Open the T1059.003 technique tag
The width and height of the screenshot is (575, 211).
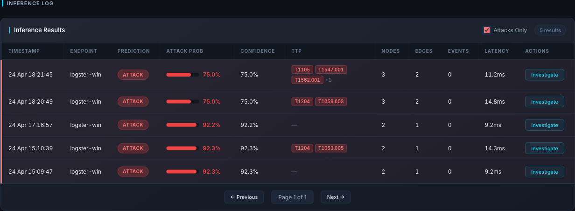[331, 101]
